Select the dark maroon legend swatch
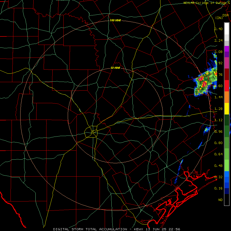 click(227, 74)
